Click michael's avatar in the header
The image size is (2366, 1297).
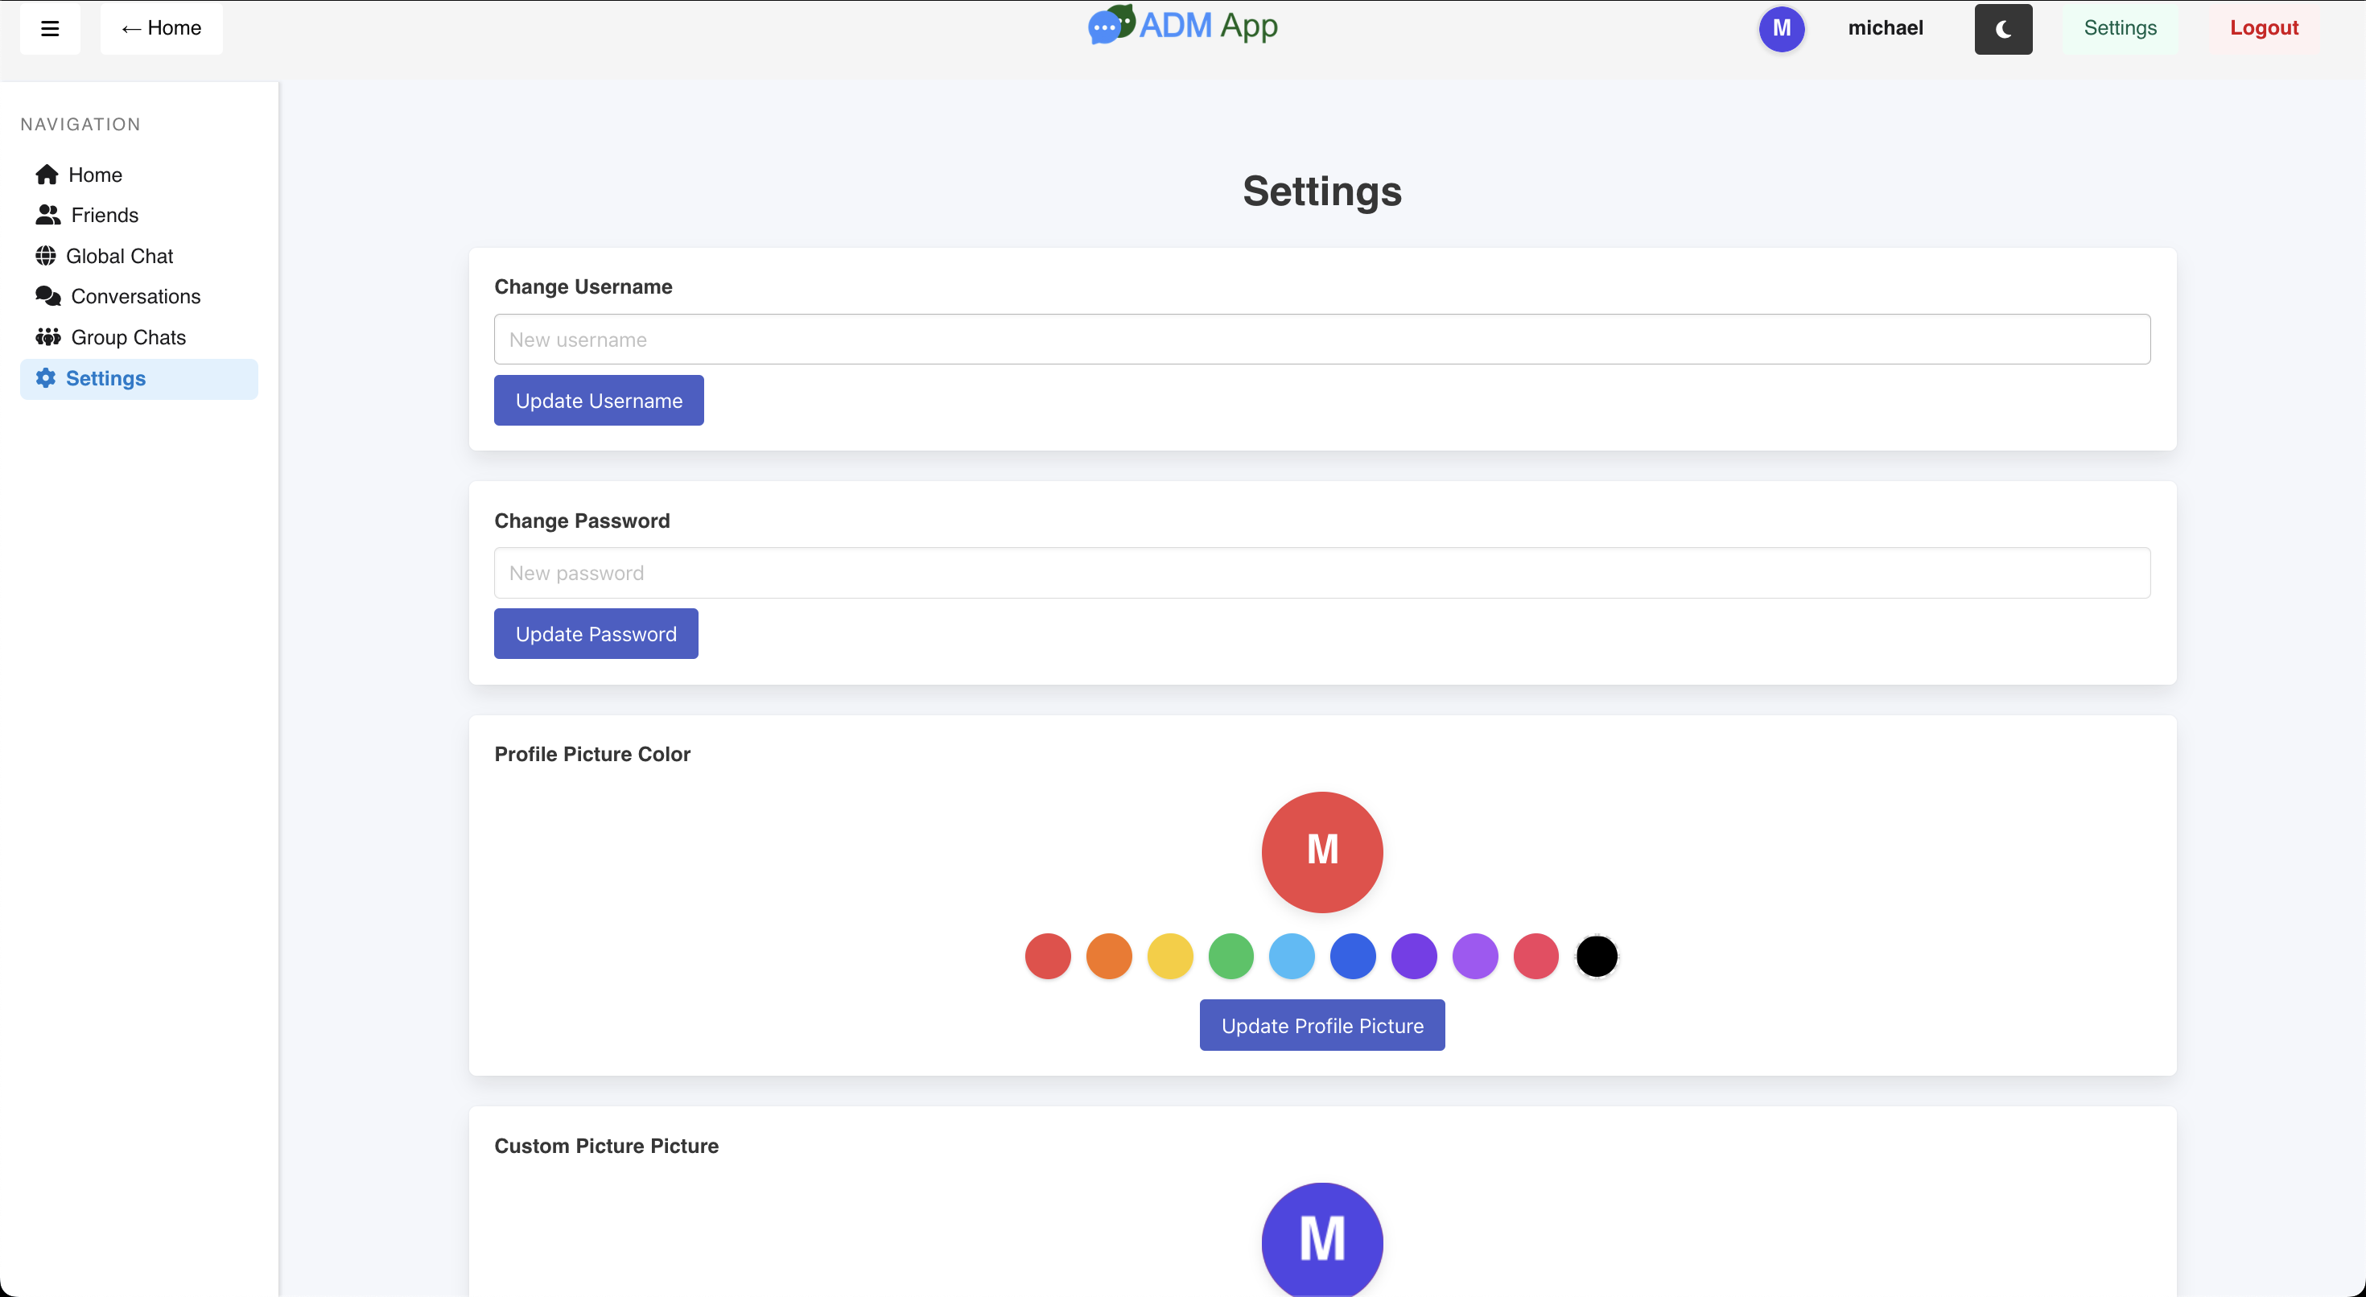pos(1781,28)
